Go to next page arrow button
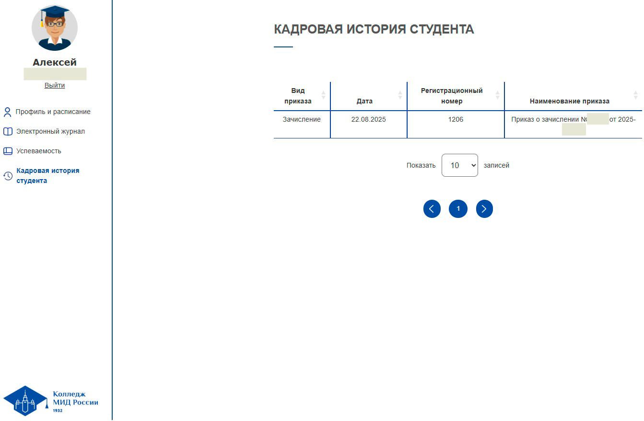644x421 pixels. (484, 209)
